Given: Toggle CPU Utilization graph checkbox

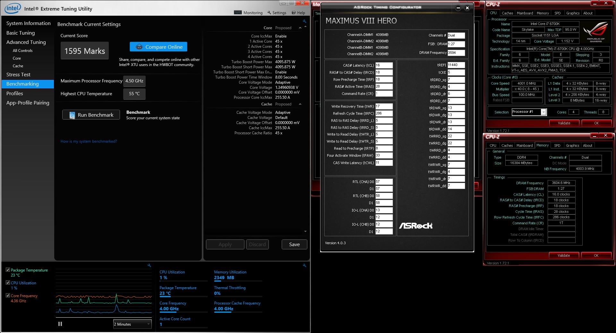Looking at the screenshot, I should pyautogui.click(x=8, y=283).
